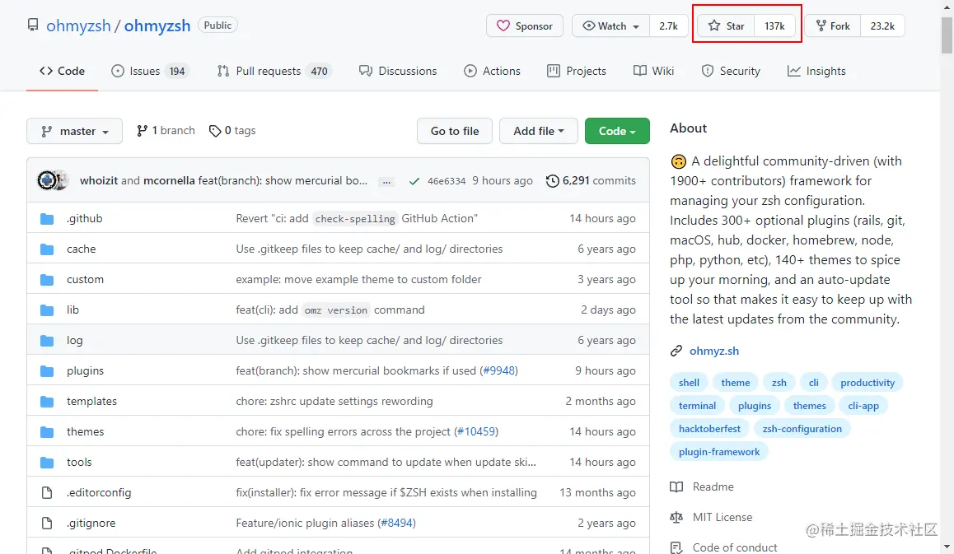Expand the commit message ellipsis
Viewport: 954px width, 554px height.
tap(386, 181)
